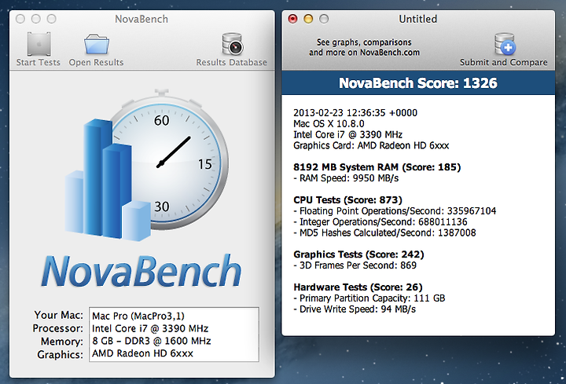Click the 'See graphs, comparisons' promo text
The width and height of the screenshot is (566, 384).
[364, 47]
